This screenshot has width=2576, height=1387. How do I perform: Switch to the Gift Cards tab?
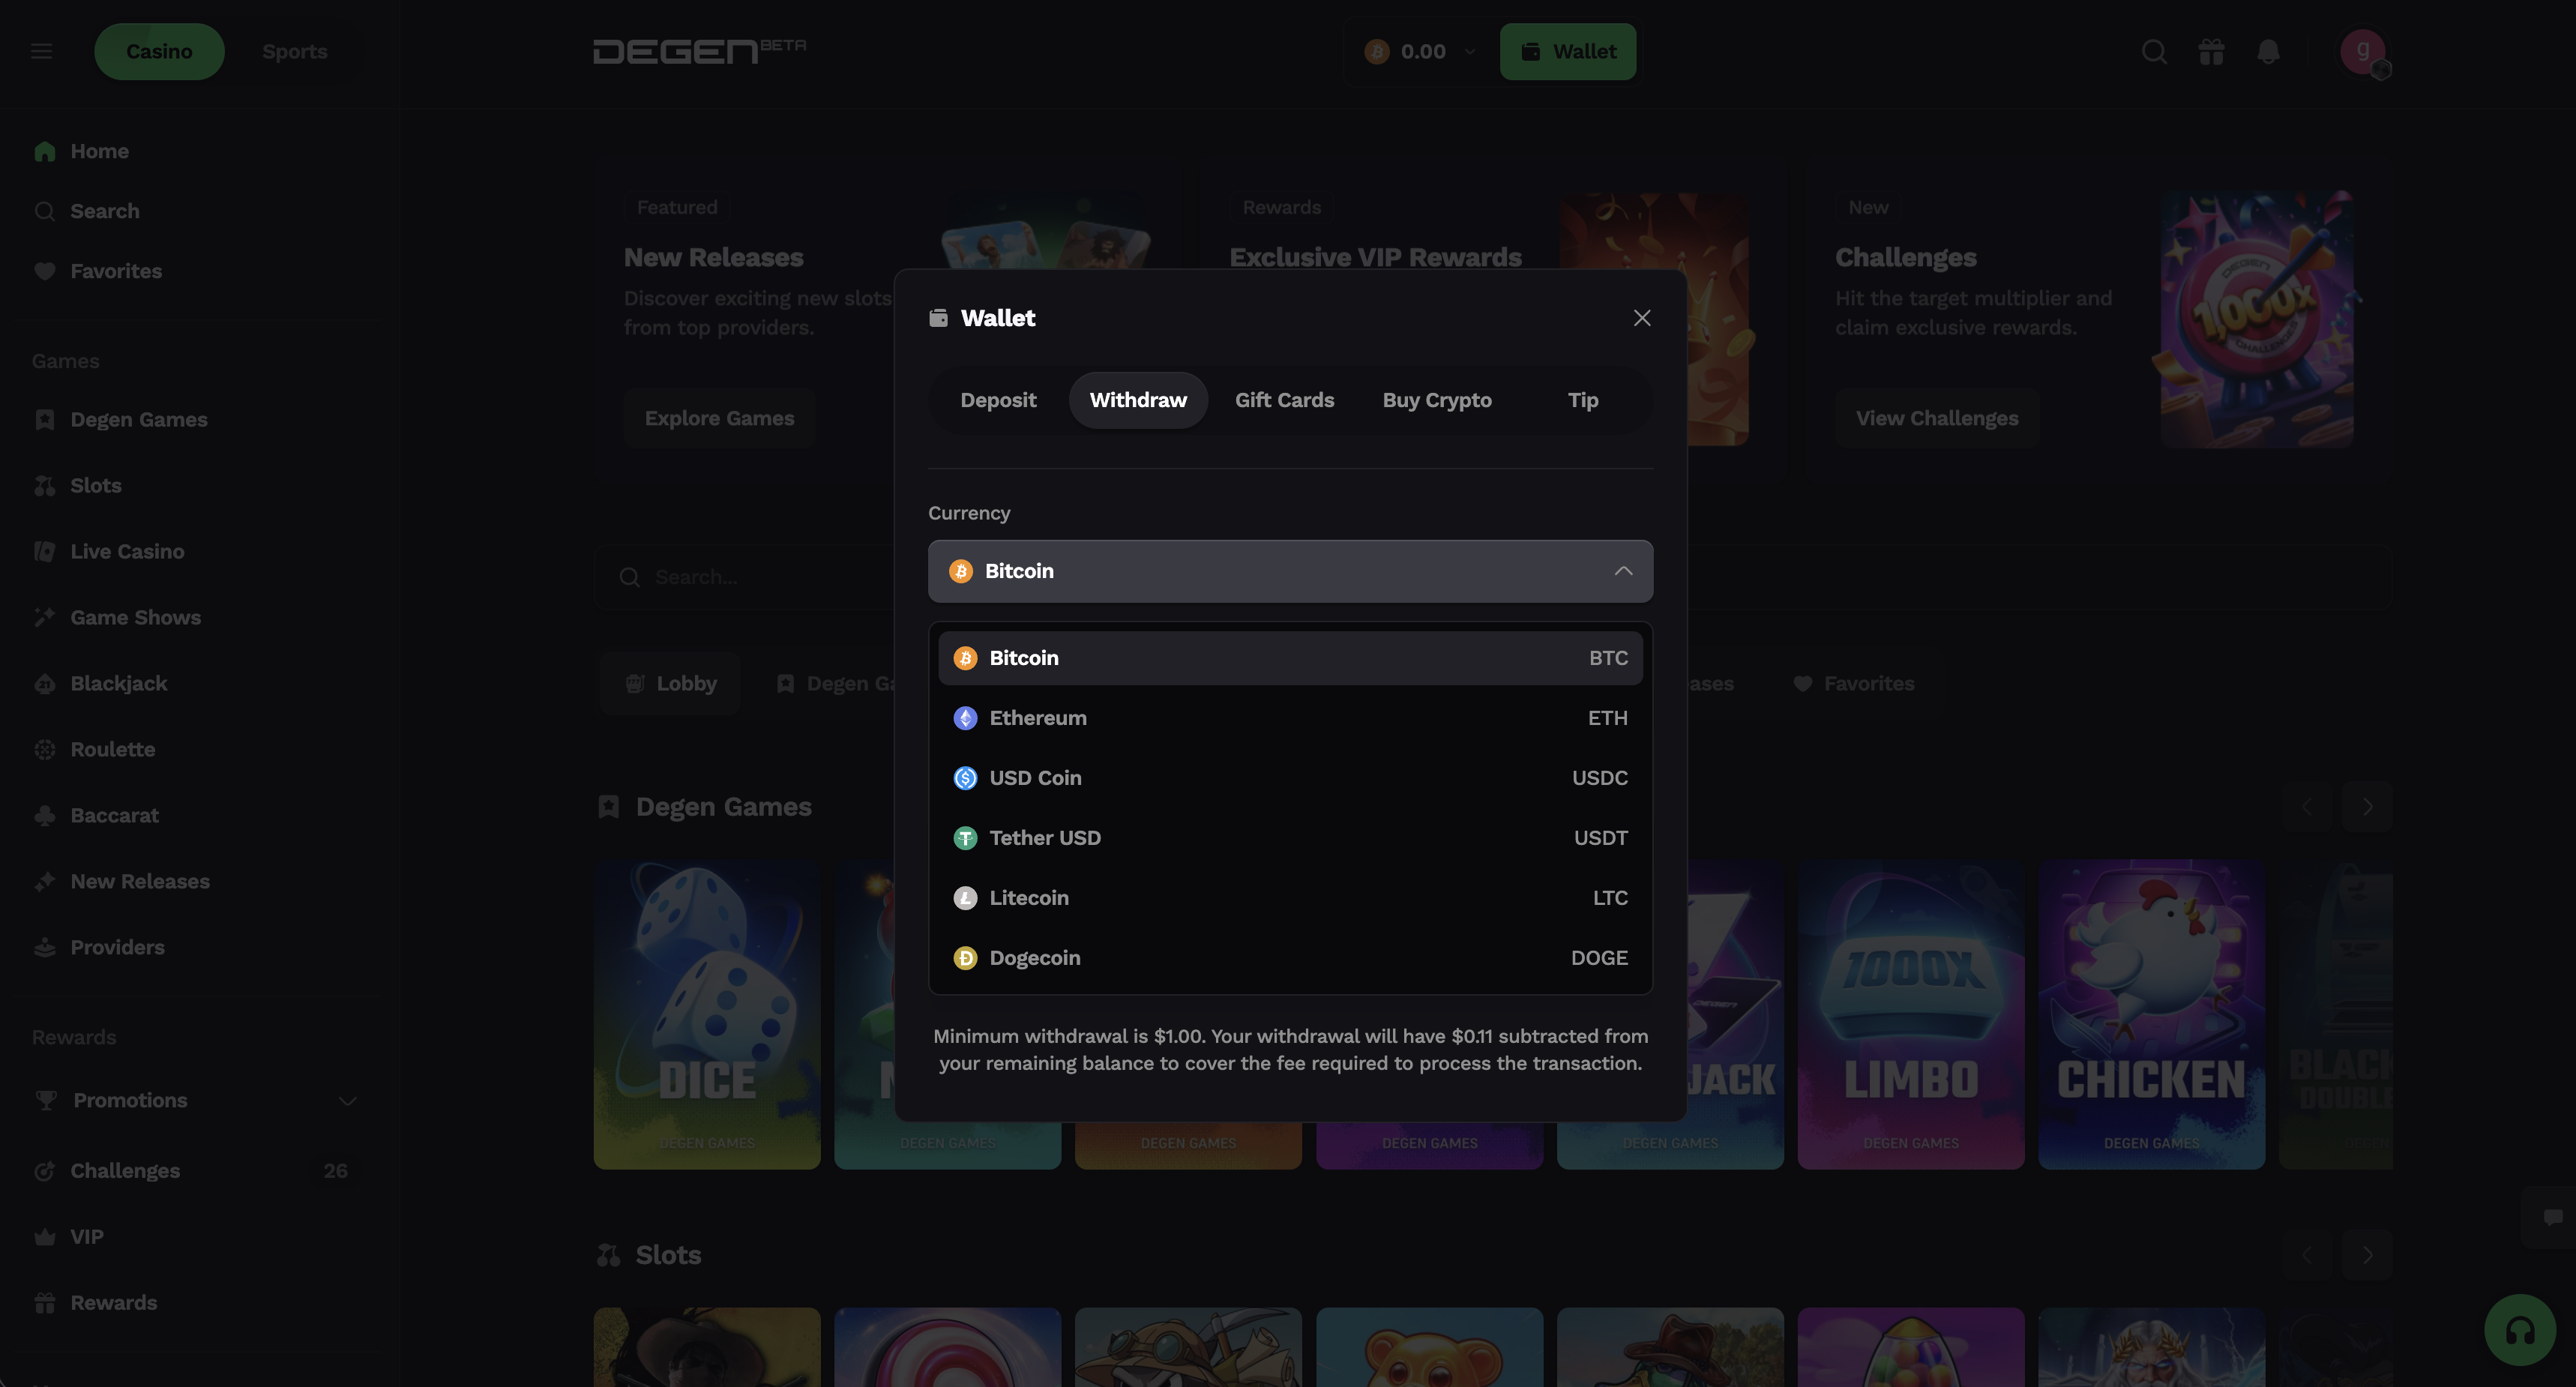pyautogui.click(x=1284, y=400)
